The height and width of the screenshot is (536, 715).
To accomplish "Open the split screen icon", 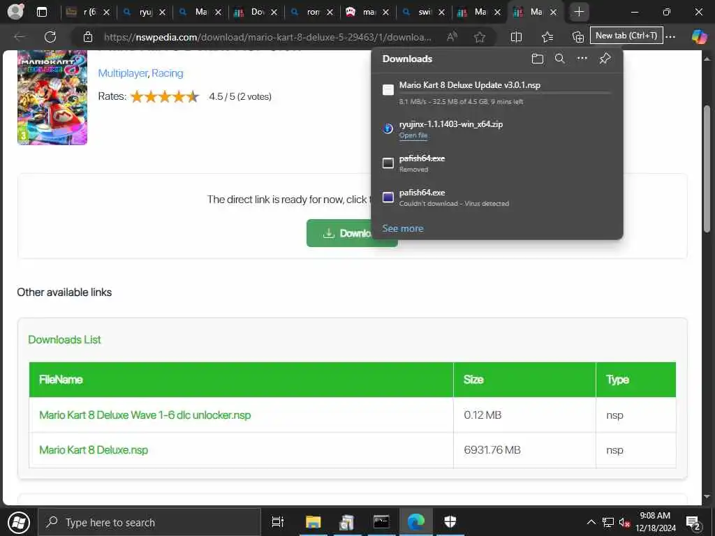I will [x=516, y=37].
